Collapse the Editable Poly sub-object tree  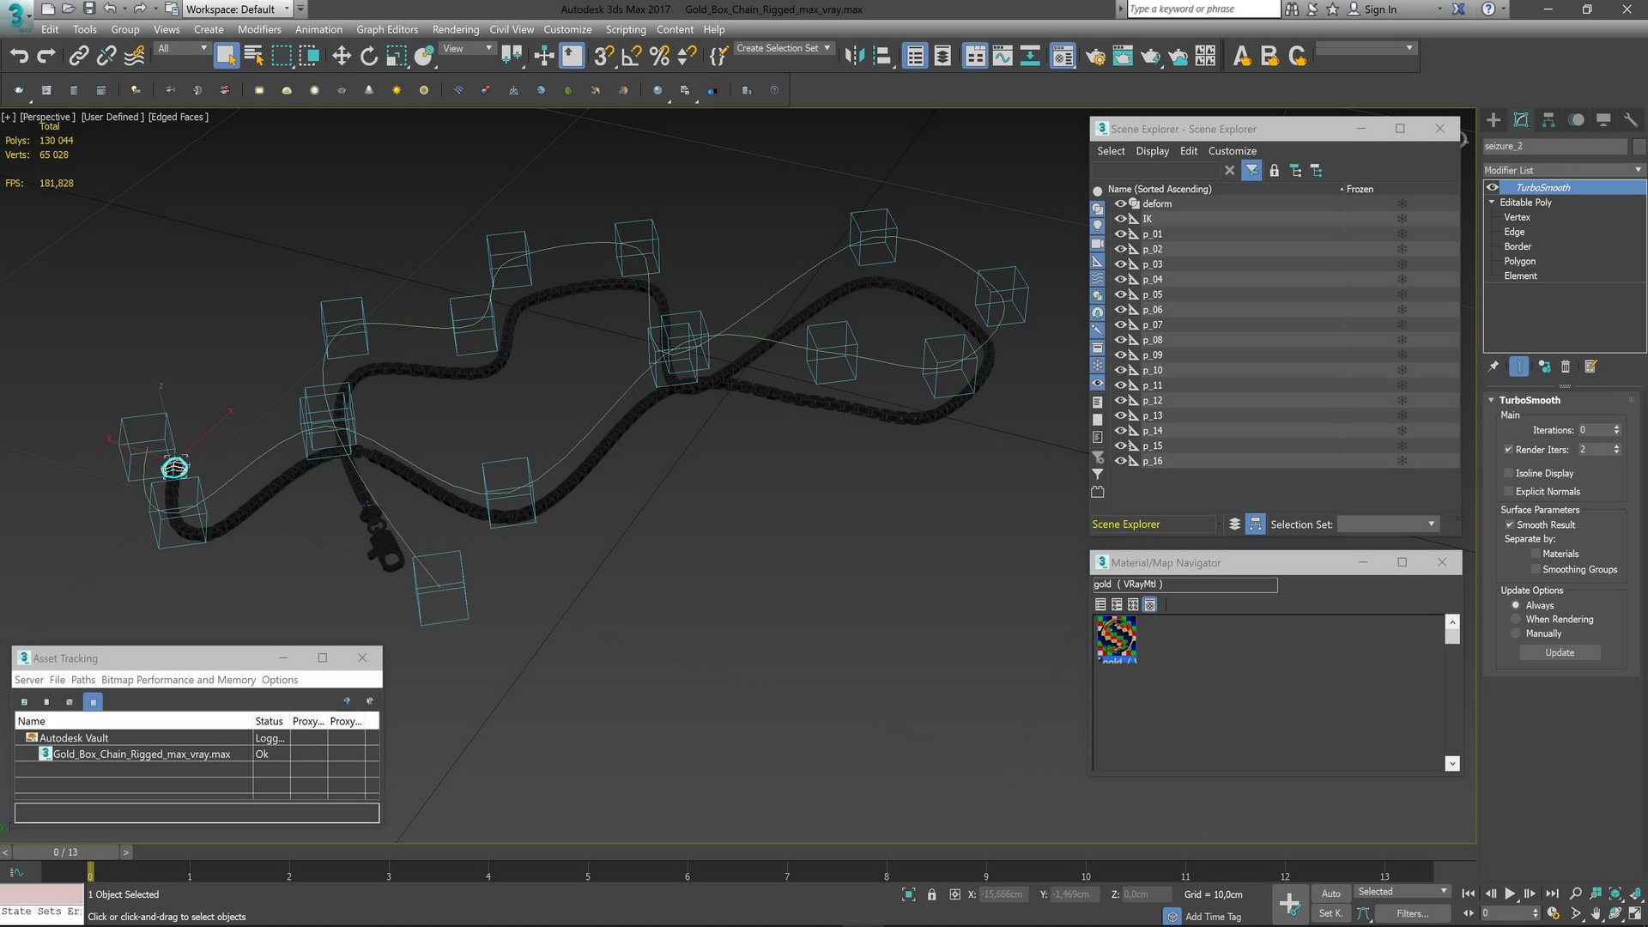[x=1492, y=203]
